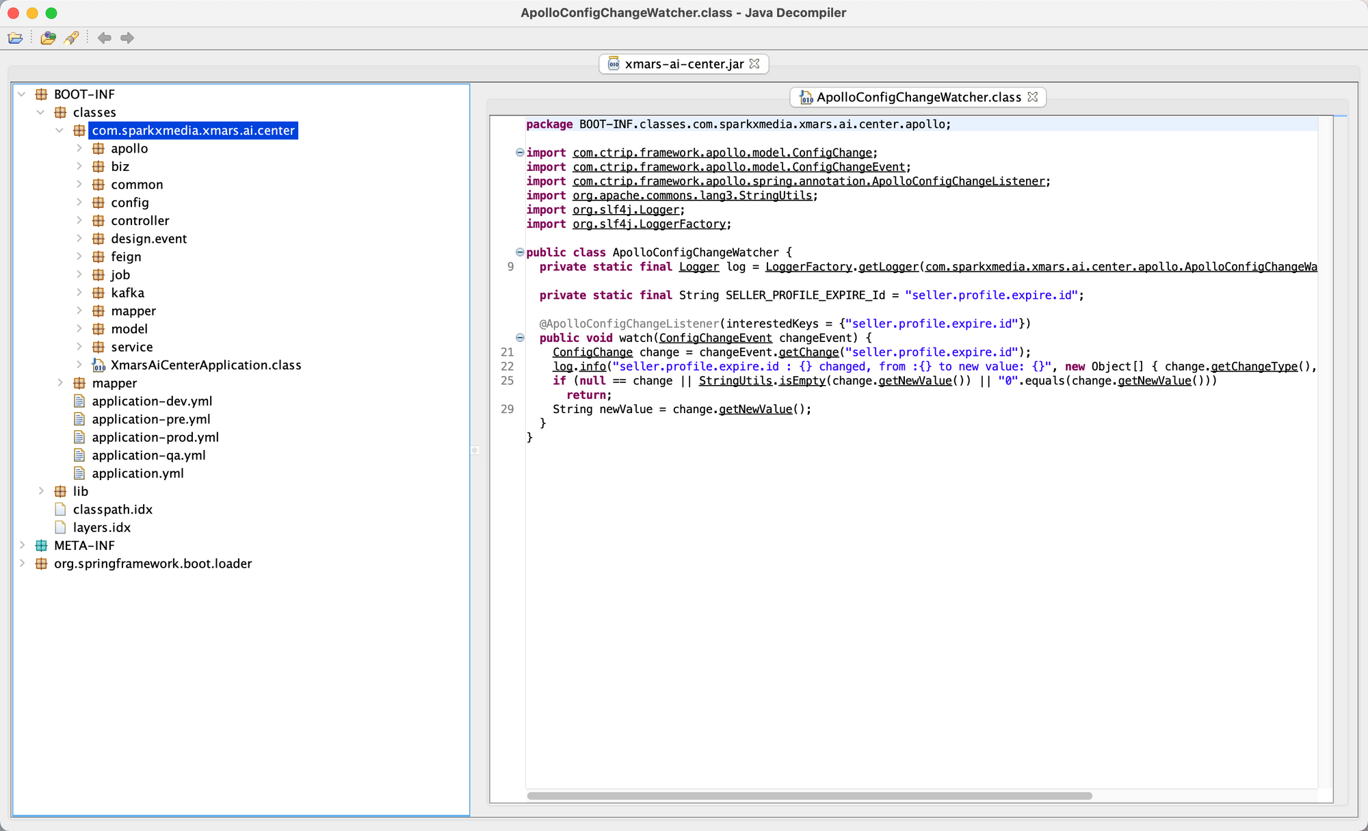Fold the watch method body
Viewport: 1368px width, 831px height.
coord(520,338)
